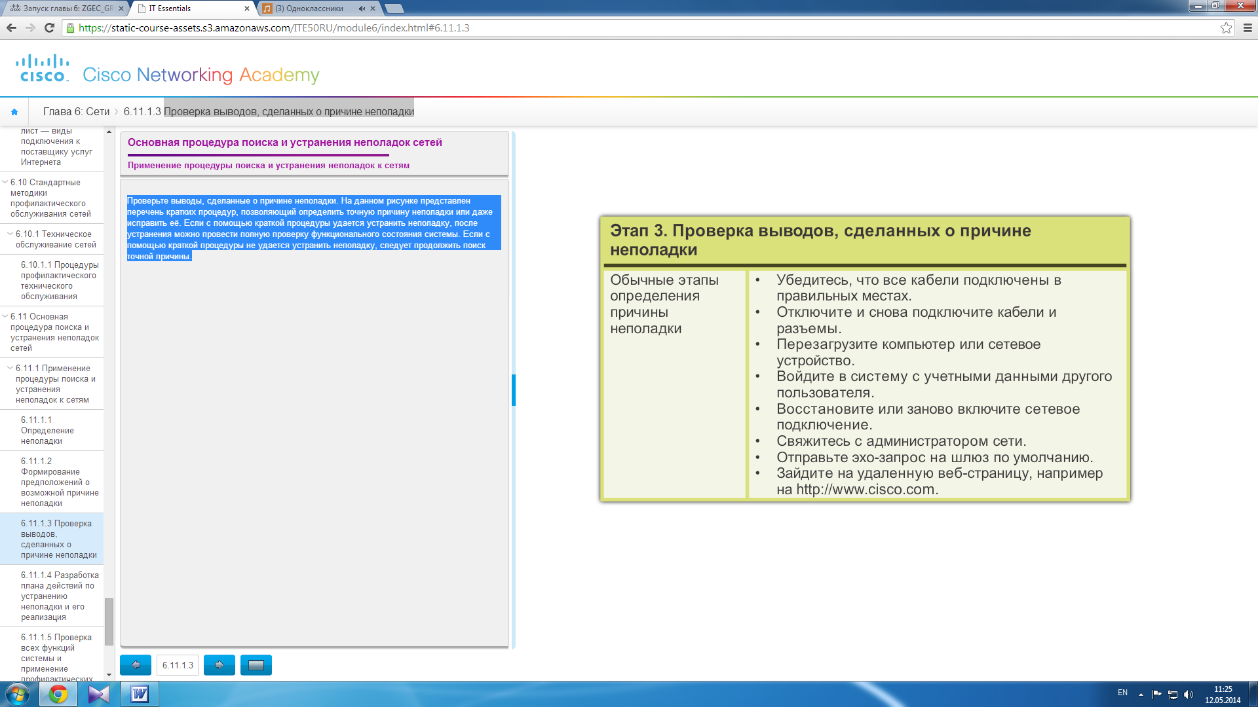This screenshot has height=707, width=1258.
Task: Click the 6.11.1.3 breadcrumb title
Action: [269, 112]
